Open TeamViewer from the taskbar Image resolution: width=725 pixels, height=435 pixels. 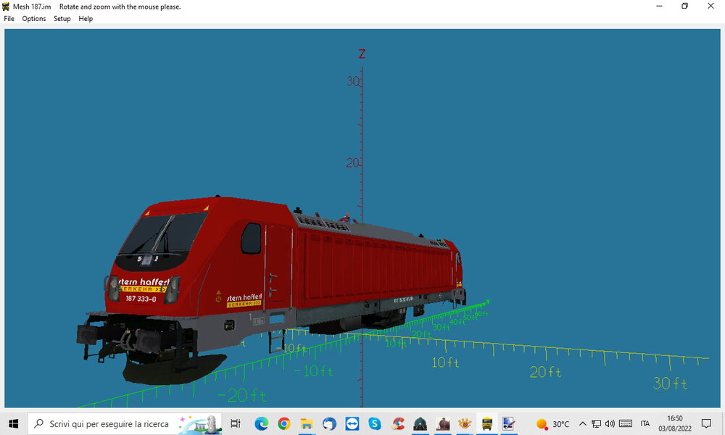click(352, 423)
